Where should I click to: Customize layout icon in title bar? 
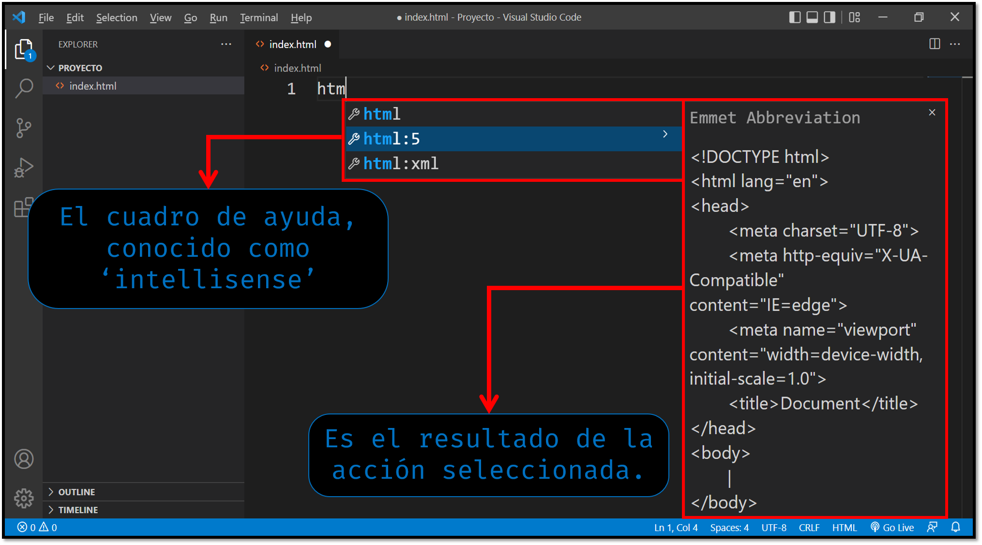(855, 17)
